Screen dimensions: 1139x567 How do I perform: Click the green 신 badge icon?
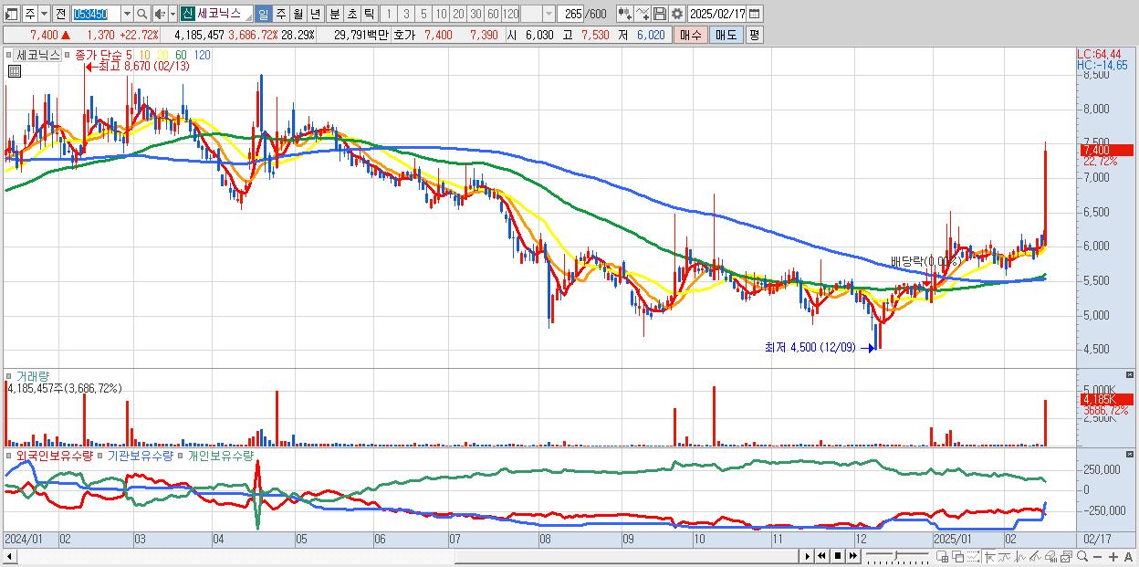coord(187,14)
